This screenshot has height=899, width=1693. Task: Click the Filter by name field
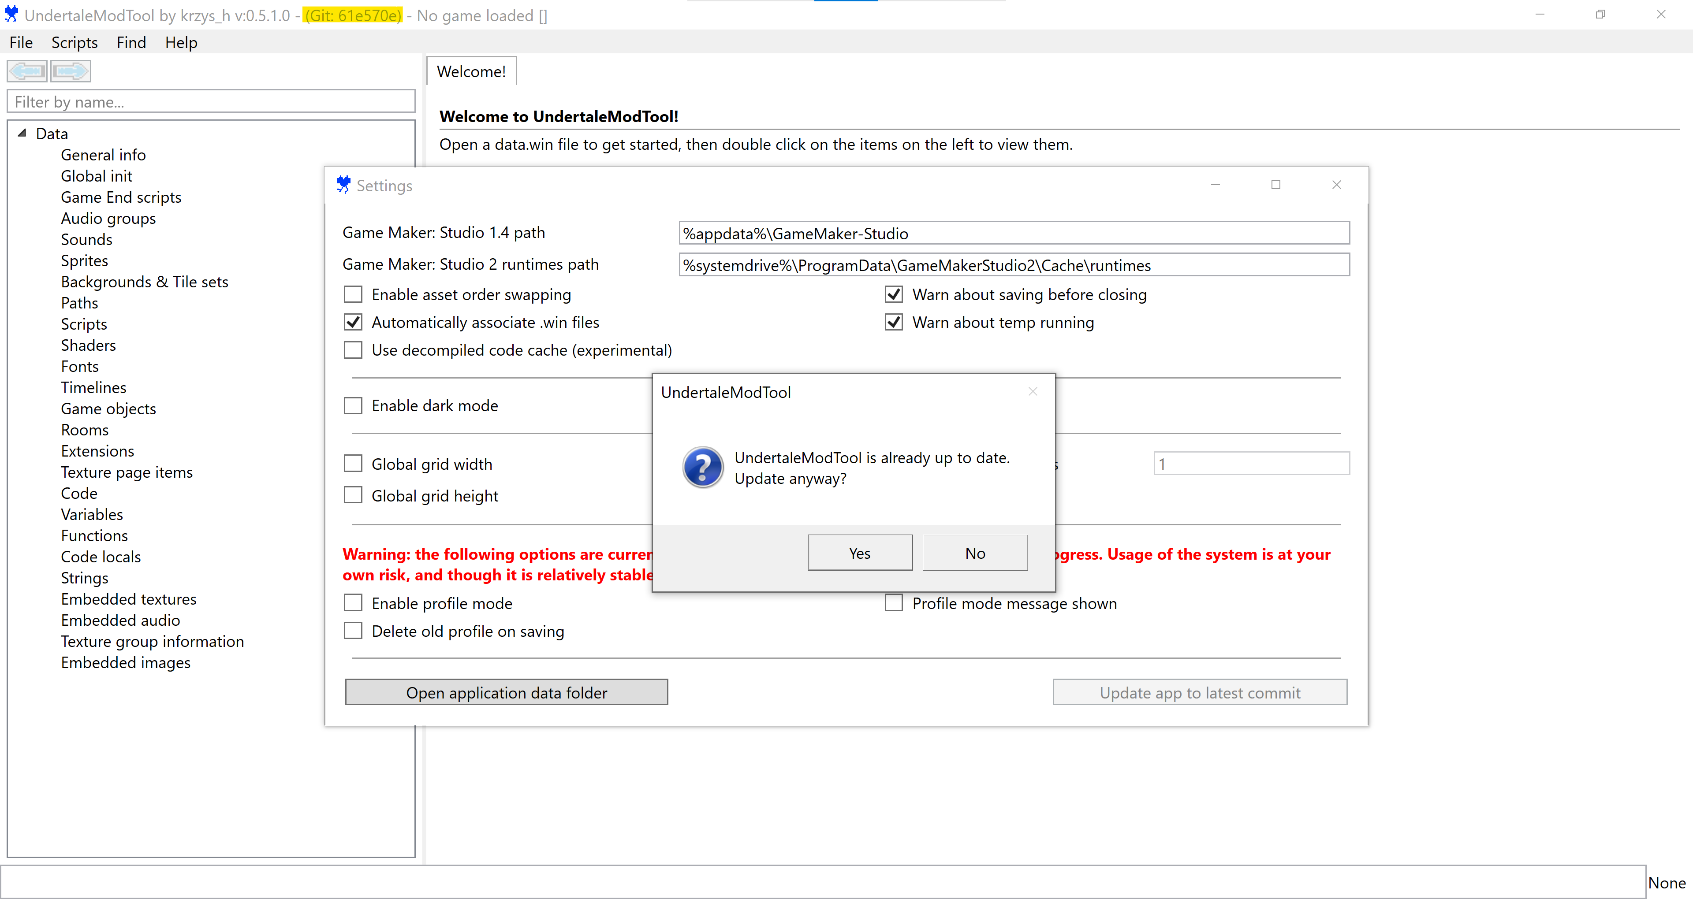pyautogui.click(x=211, y=101)
